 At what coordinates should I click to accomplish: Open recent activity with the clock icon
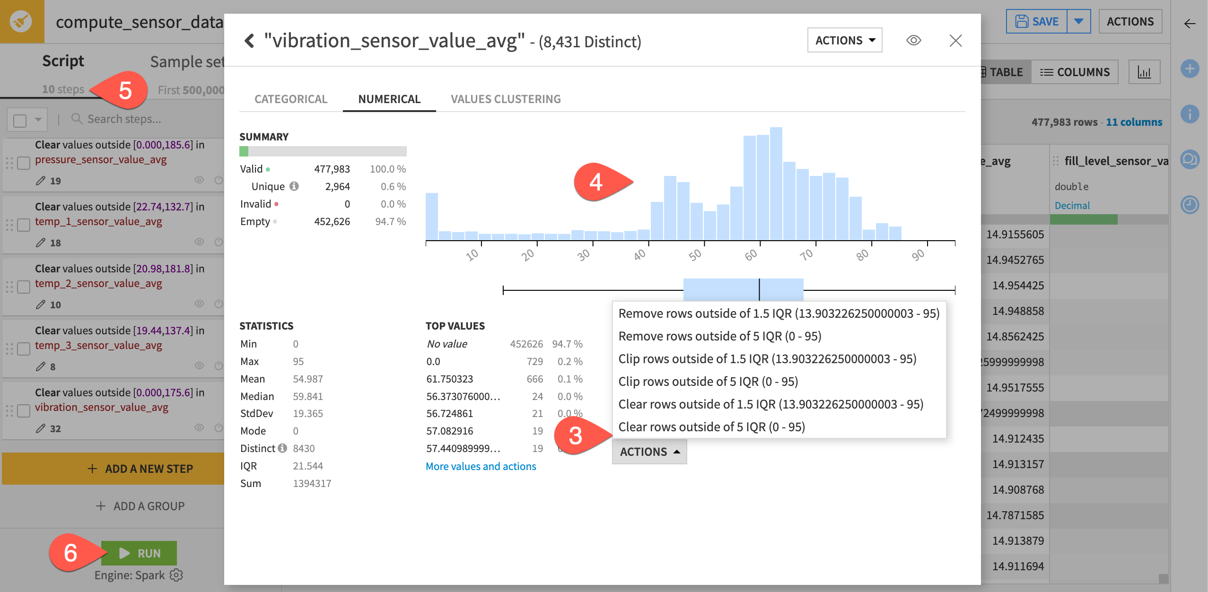[x=1191, y=205]
